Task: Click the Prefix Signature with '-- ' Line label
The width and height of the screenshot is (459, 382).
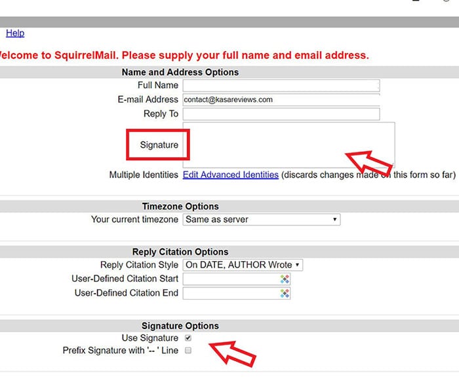Action: click(x=121, y=350)
